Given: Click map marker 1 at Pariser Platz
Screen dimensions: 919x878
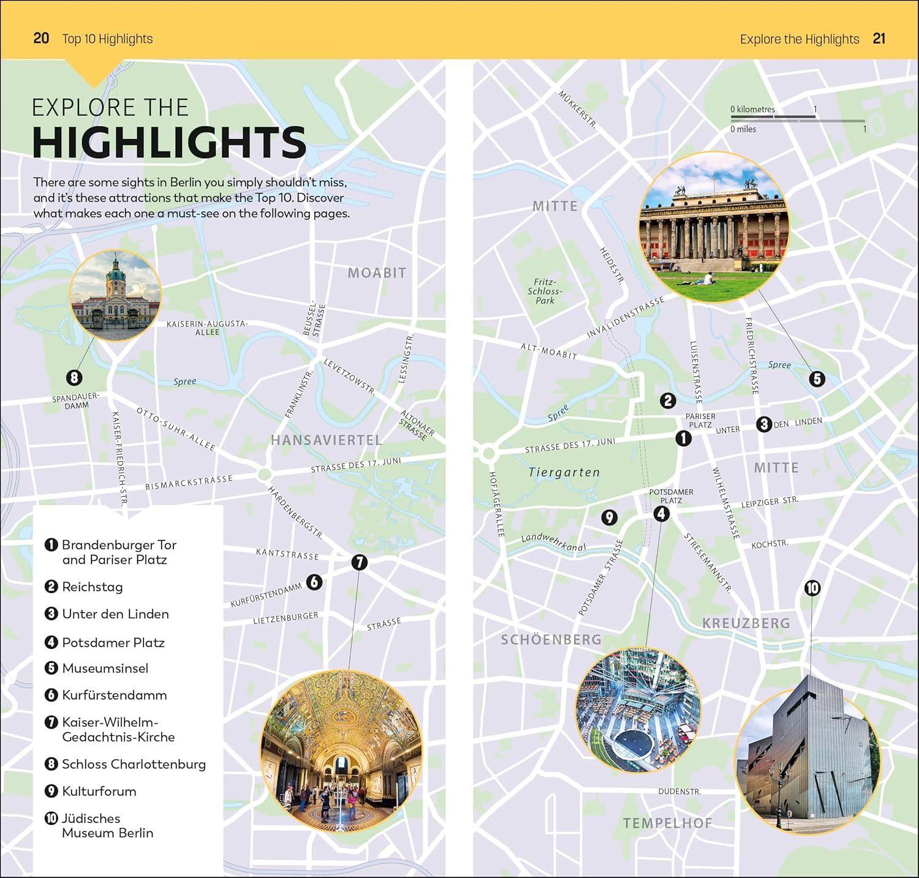Looking at the screenshot, I should (x=683, y=438).
